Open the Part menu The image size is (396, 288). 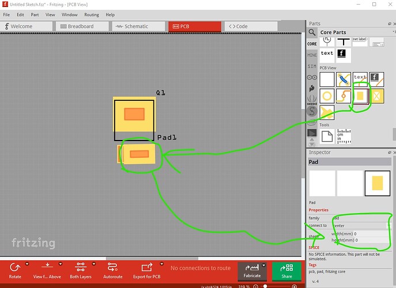pos(35,14)
